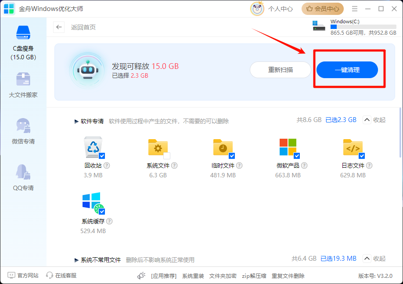
Task: Uncheck the 日志文件 checkbox
Action: click(x=362, y=156)
